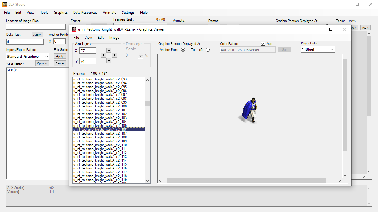Click Apply under Edit Selected
378x212 pixels.
click(60, 56)
